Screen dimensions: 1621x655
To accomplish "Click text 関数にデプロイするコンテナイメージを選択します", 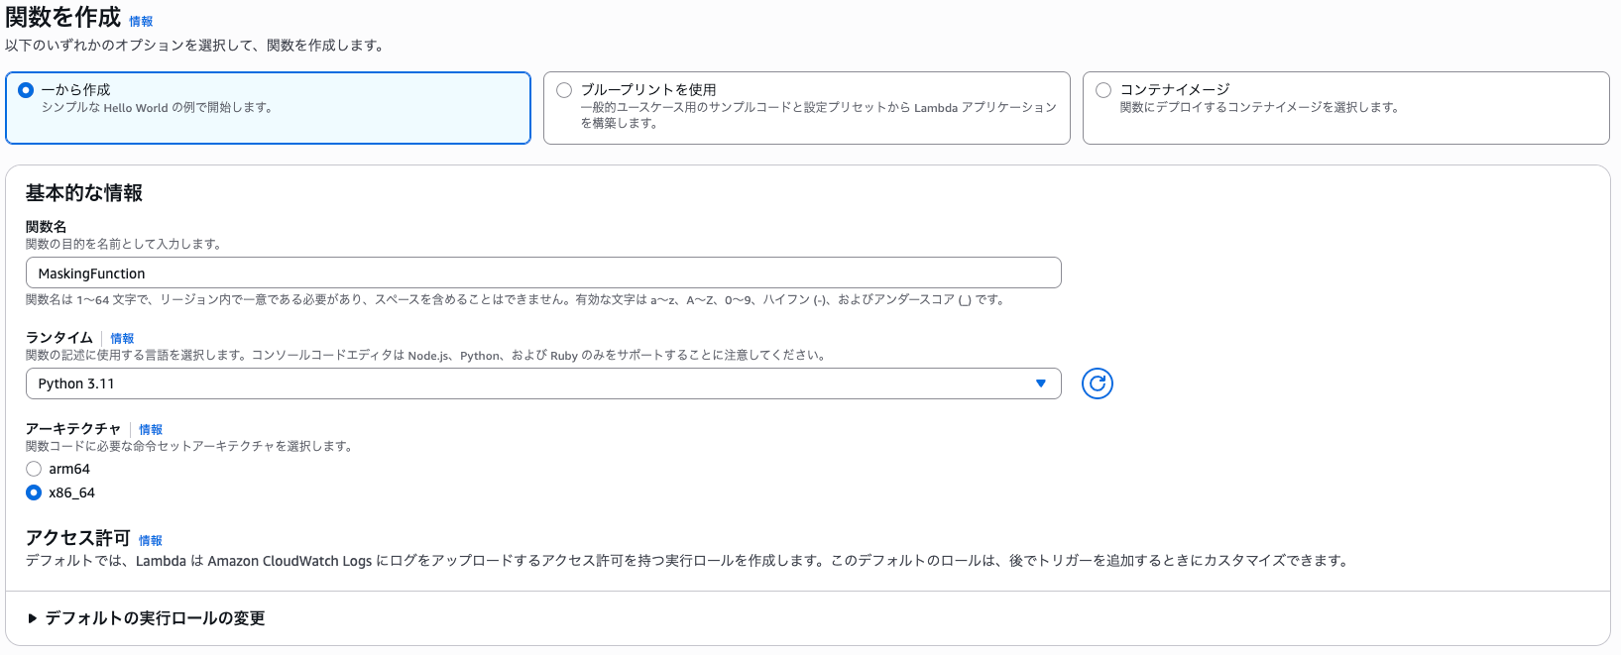I will pyautogui.click(x=1258, y=107).
